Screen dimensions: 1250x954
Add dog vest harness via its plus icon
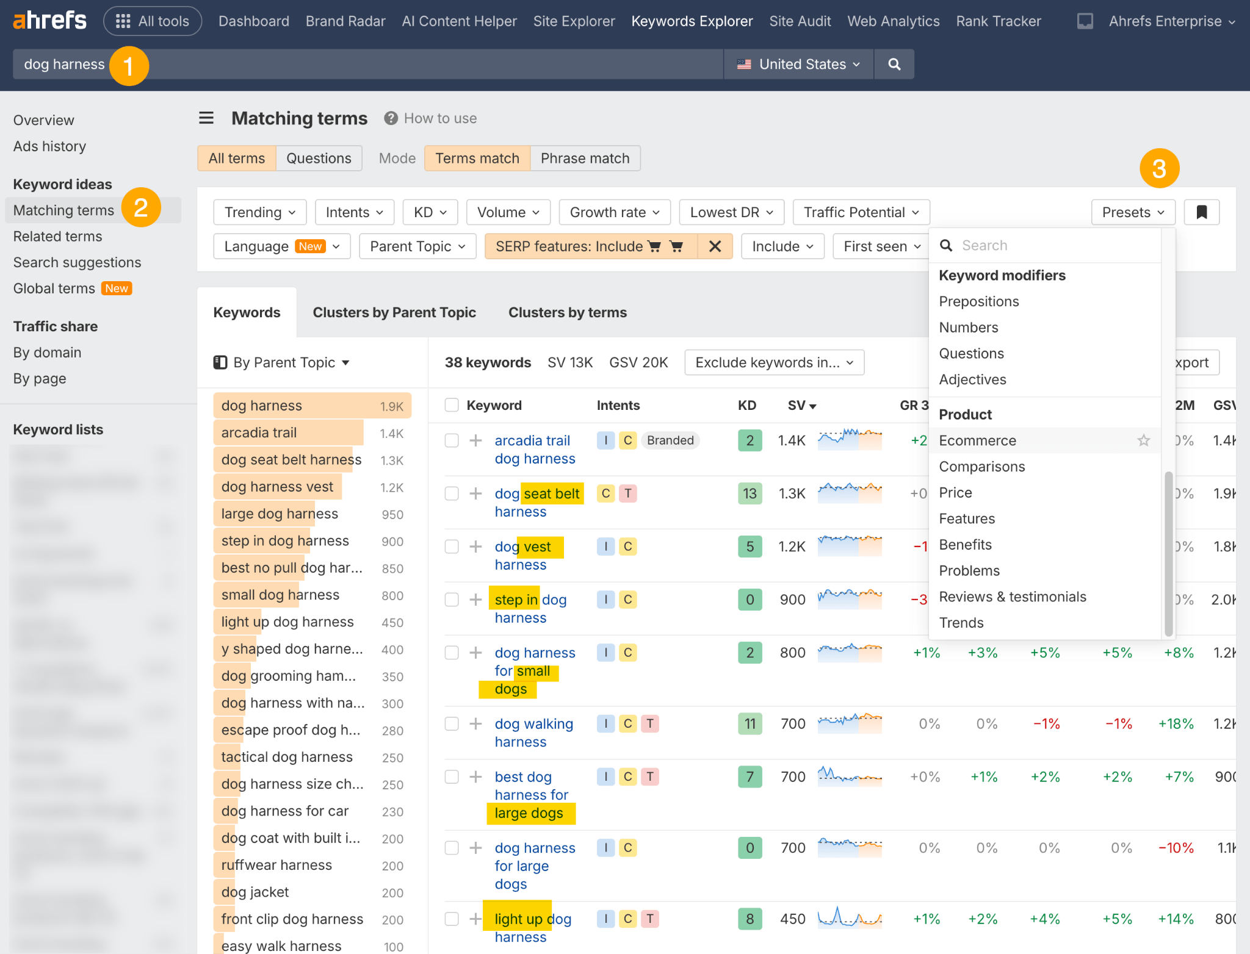475,547
